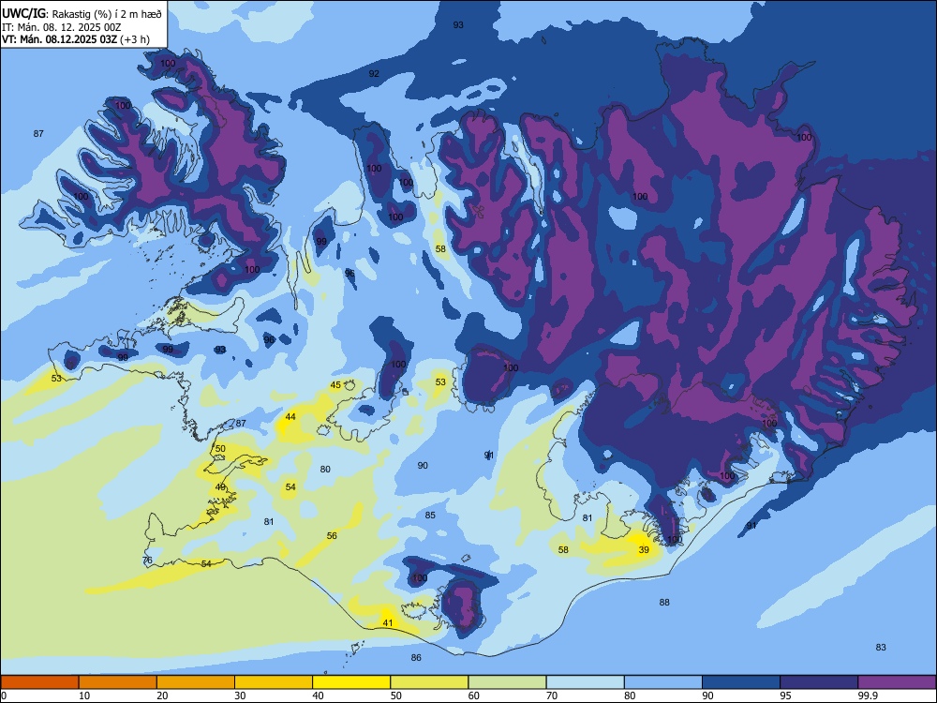
Task: Click the '95' legend tick label
Action: point(785,696)
